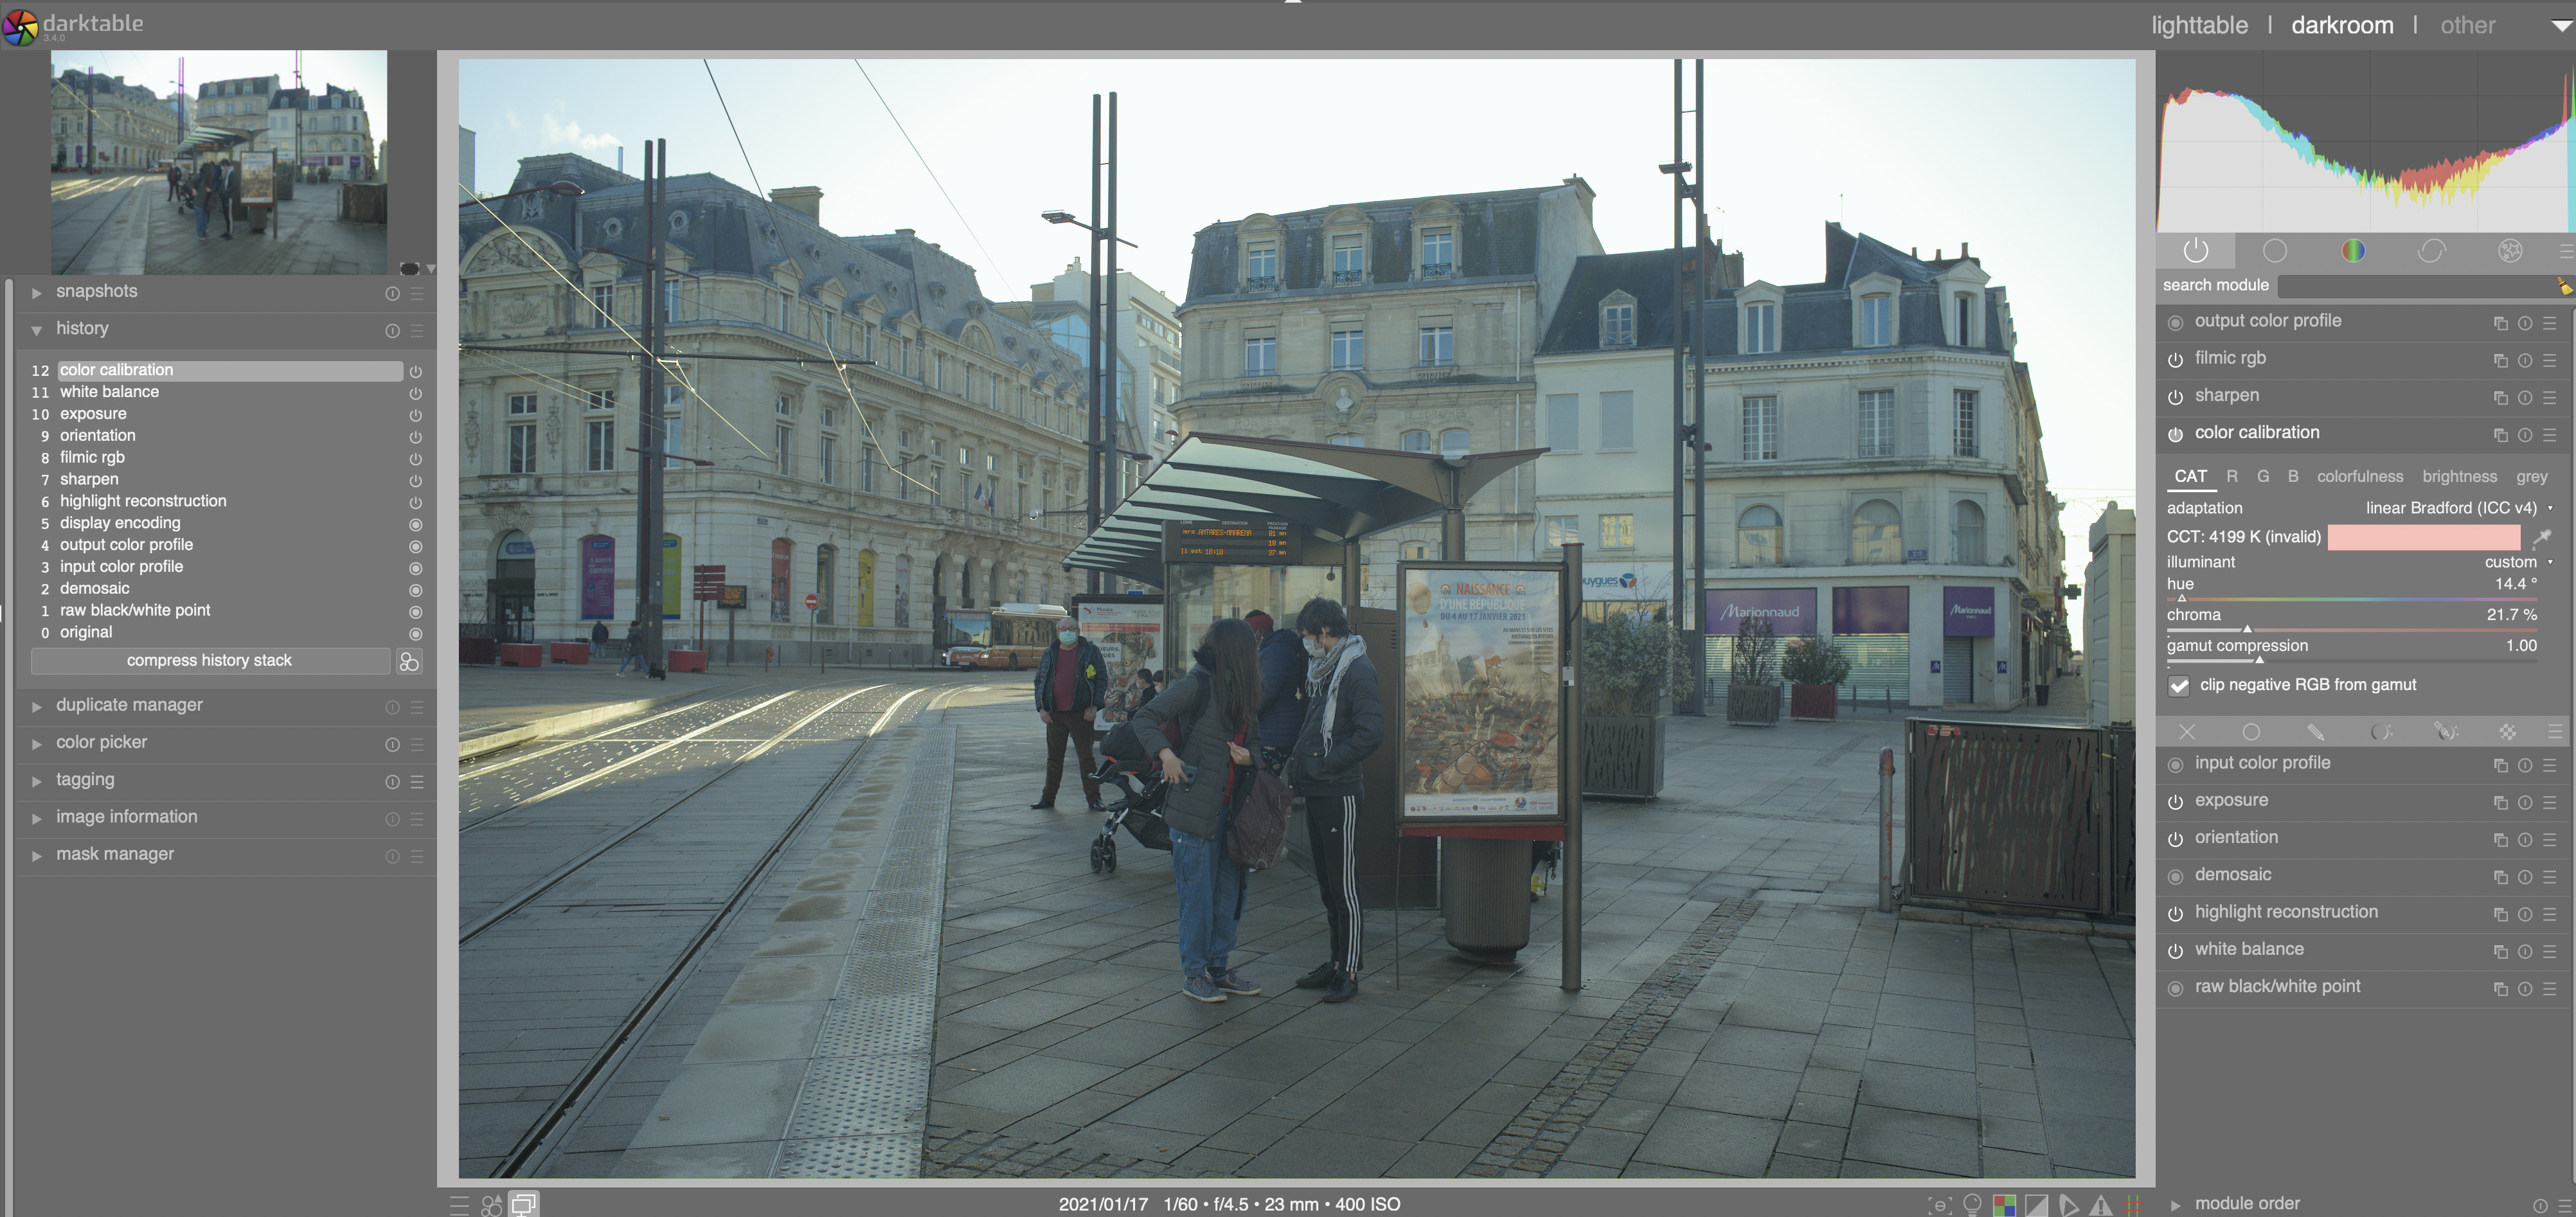
Task: Open the adaptation linear Bradford dropdown
Action: pyautogui.click(x=2451, y=508)
